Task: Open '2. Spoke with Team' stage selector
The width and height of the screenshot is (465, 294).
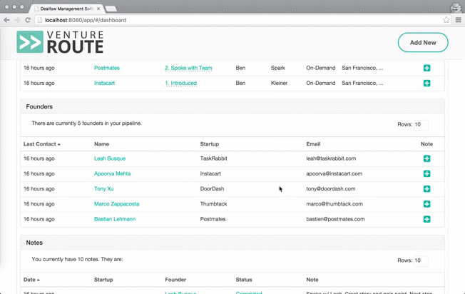Action: click(x=188, y=68)
